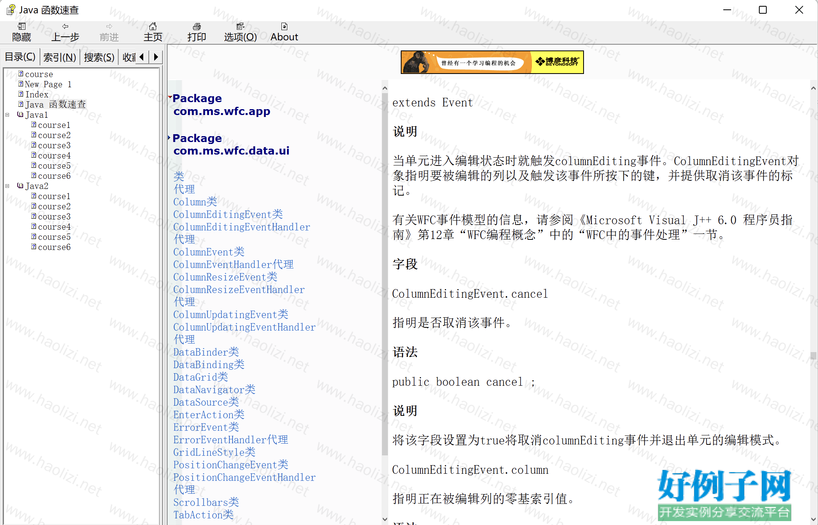The height and width of the screenshot is (525, 818).
Task: Switch to the Search (搜索) tab
Action: (99, 58)
